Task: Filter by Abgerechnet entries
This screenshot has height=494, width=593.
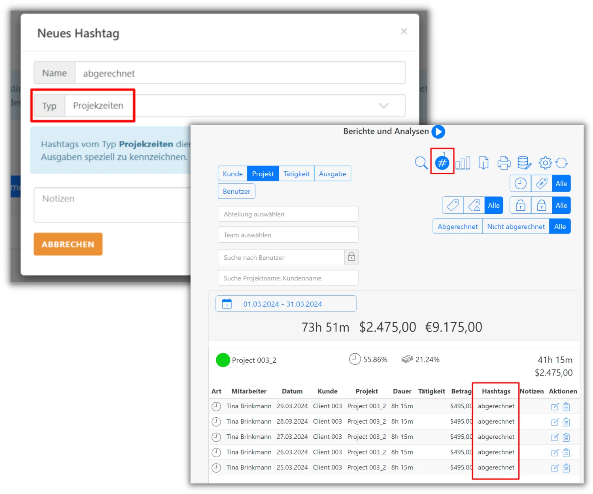Action: tap(457, 226)
